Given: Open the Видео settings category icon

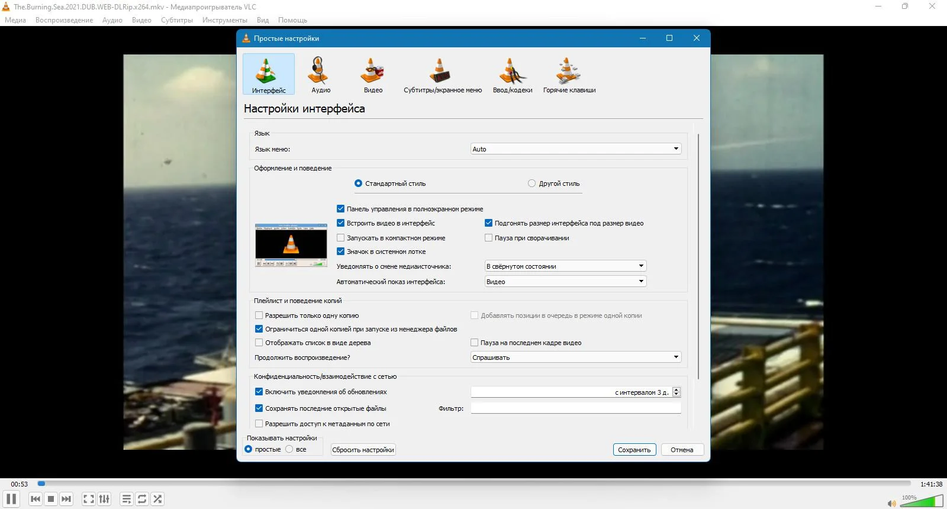Looking at the screenshot, I should pos(373,75).
